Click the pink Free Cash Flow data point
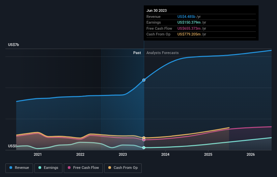 pos(144,140)
